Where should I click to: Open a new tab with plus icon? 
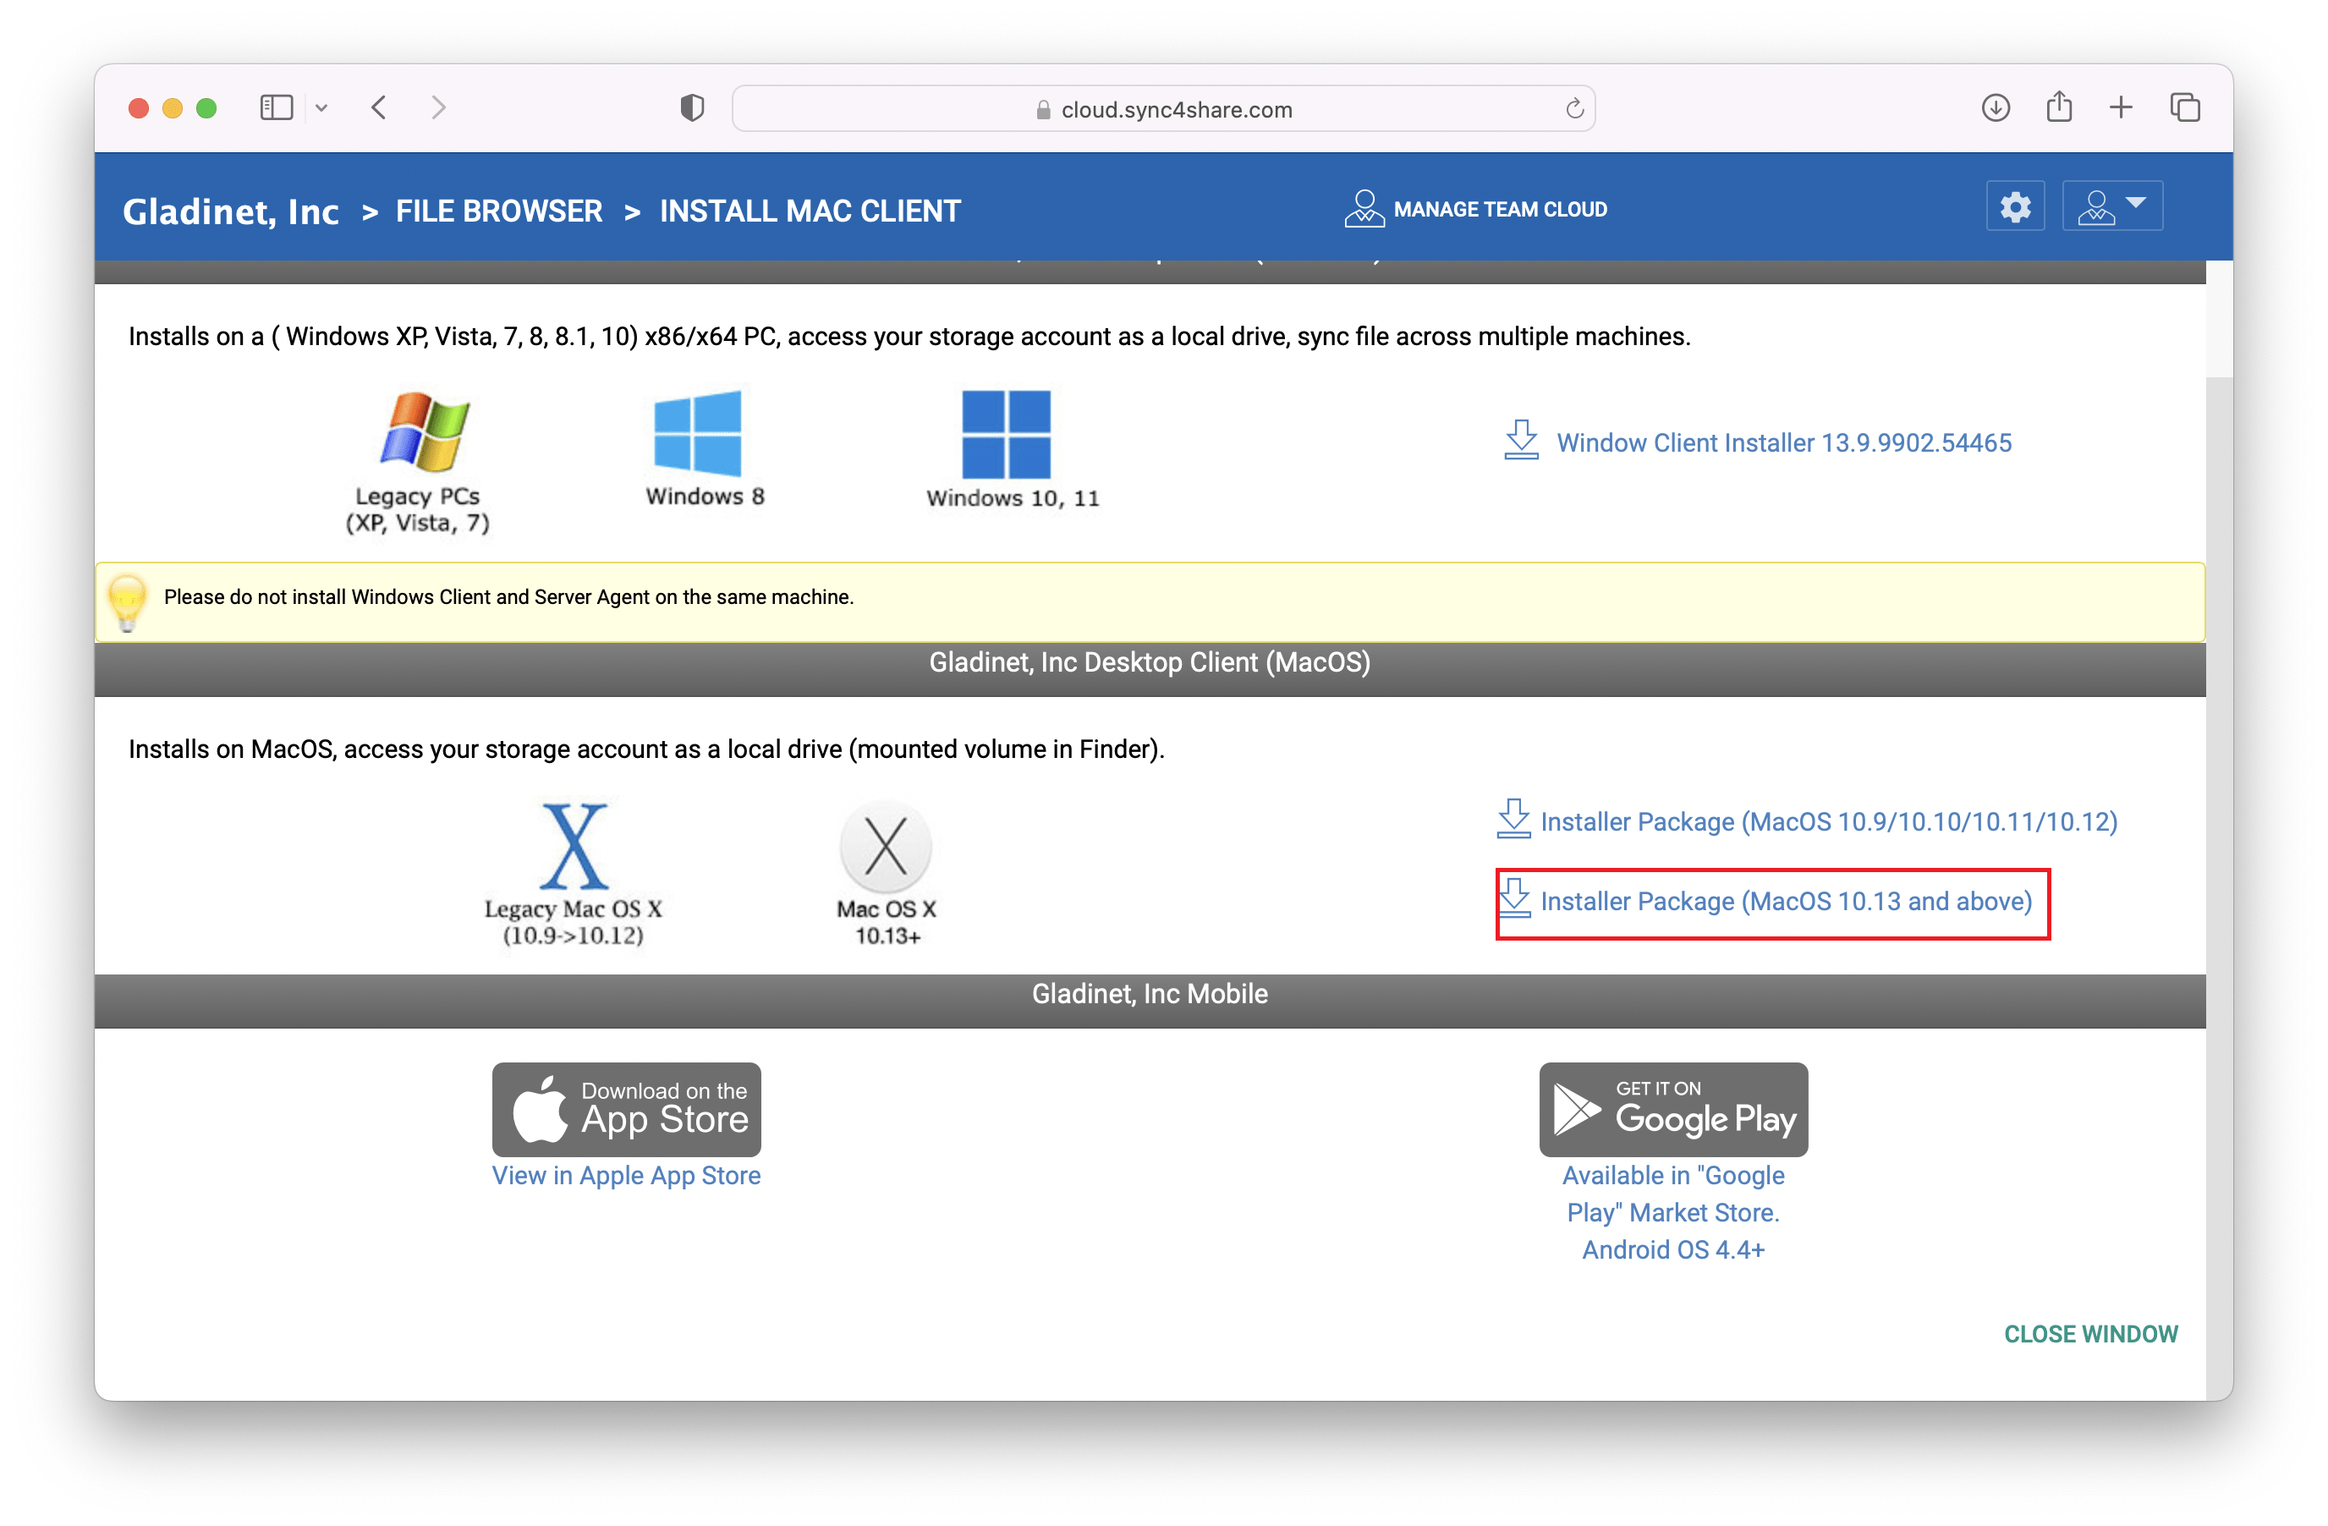tap(2121, 107)
